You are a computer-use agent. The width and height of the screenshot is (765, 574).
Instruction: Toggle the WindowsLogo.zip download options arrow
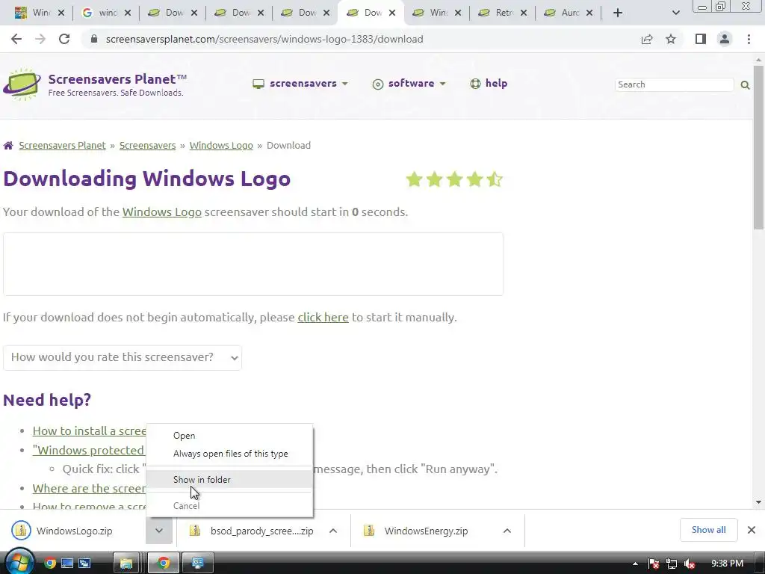(159, 531)
